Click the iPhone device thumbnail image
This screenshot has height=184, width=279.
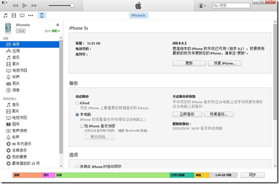[8, 28]
